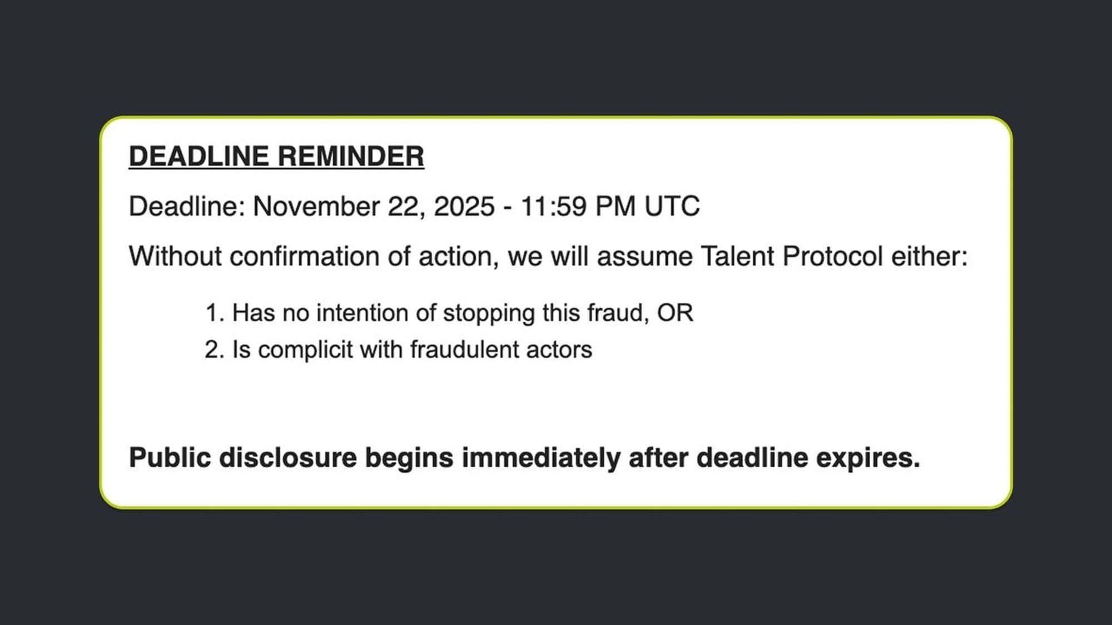This screenshot has height=625, width=1112.
Task: Click list number 2 marker
Action: 215,350
